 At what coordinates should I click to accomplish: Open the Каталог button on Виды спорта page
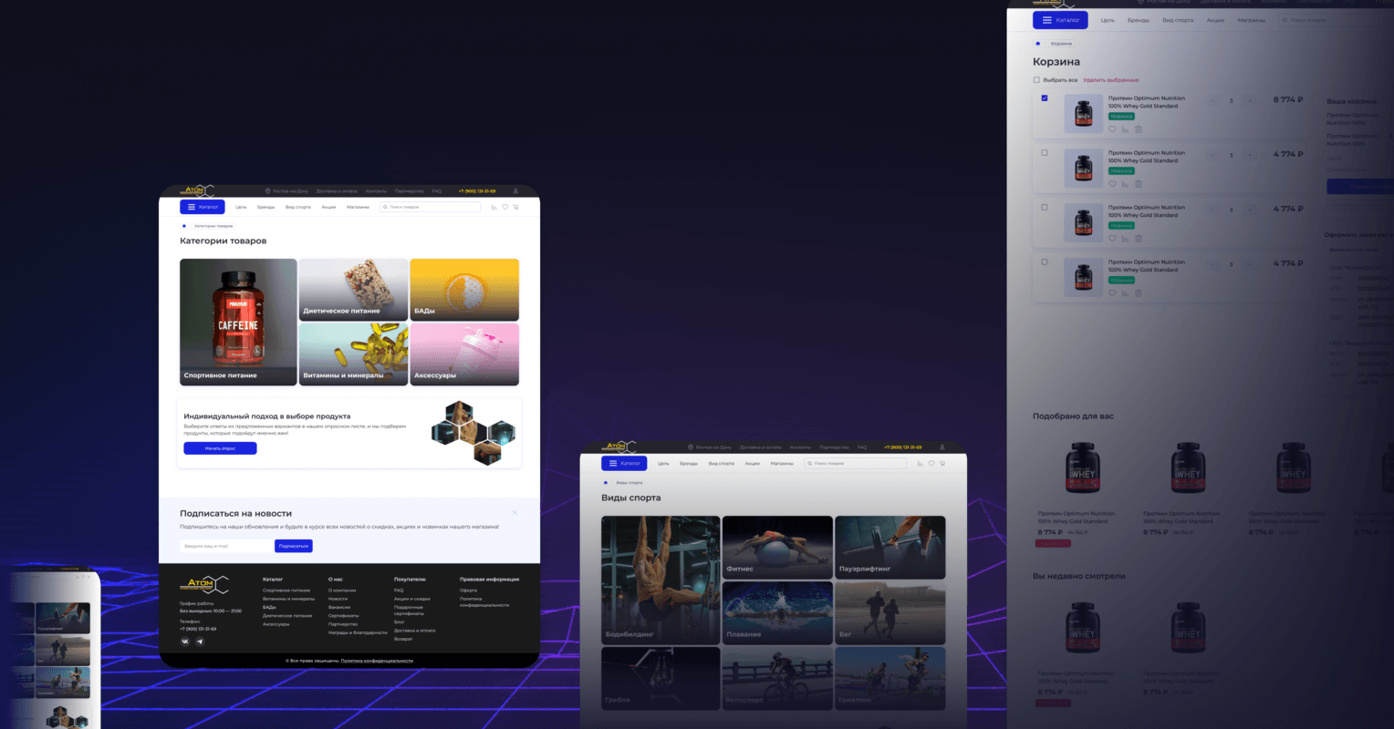[x=624, y=464]
